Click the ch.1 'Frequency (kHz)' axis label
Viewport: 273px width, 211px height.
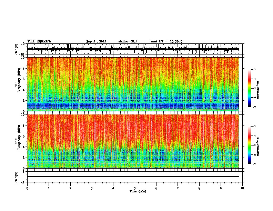point(19,80)
